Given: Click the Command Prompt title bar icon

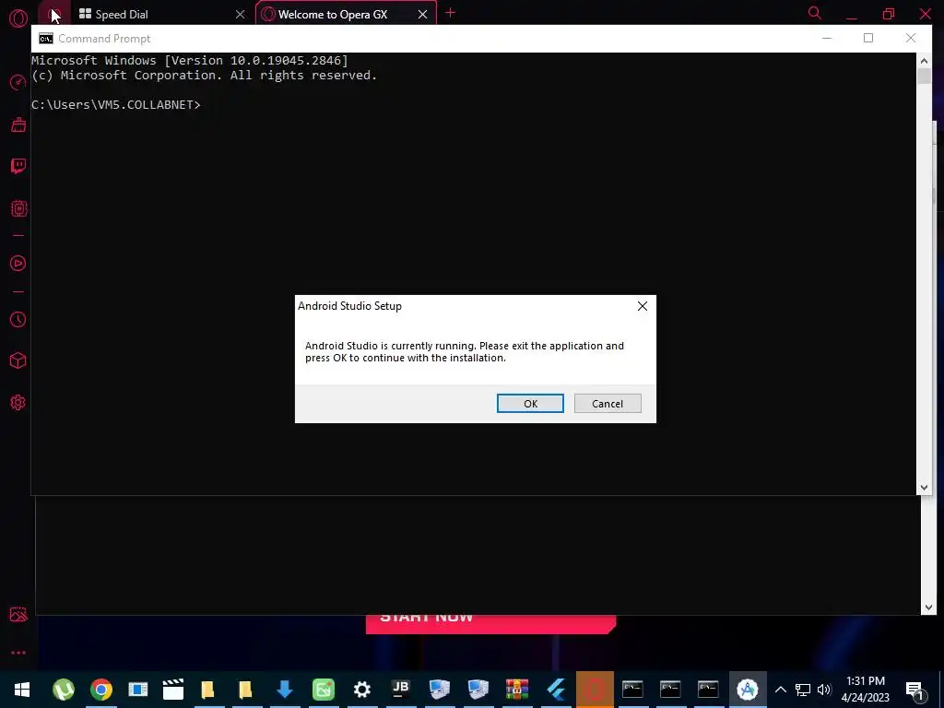Looking at the screenshot, I should pos(46,39).
